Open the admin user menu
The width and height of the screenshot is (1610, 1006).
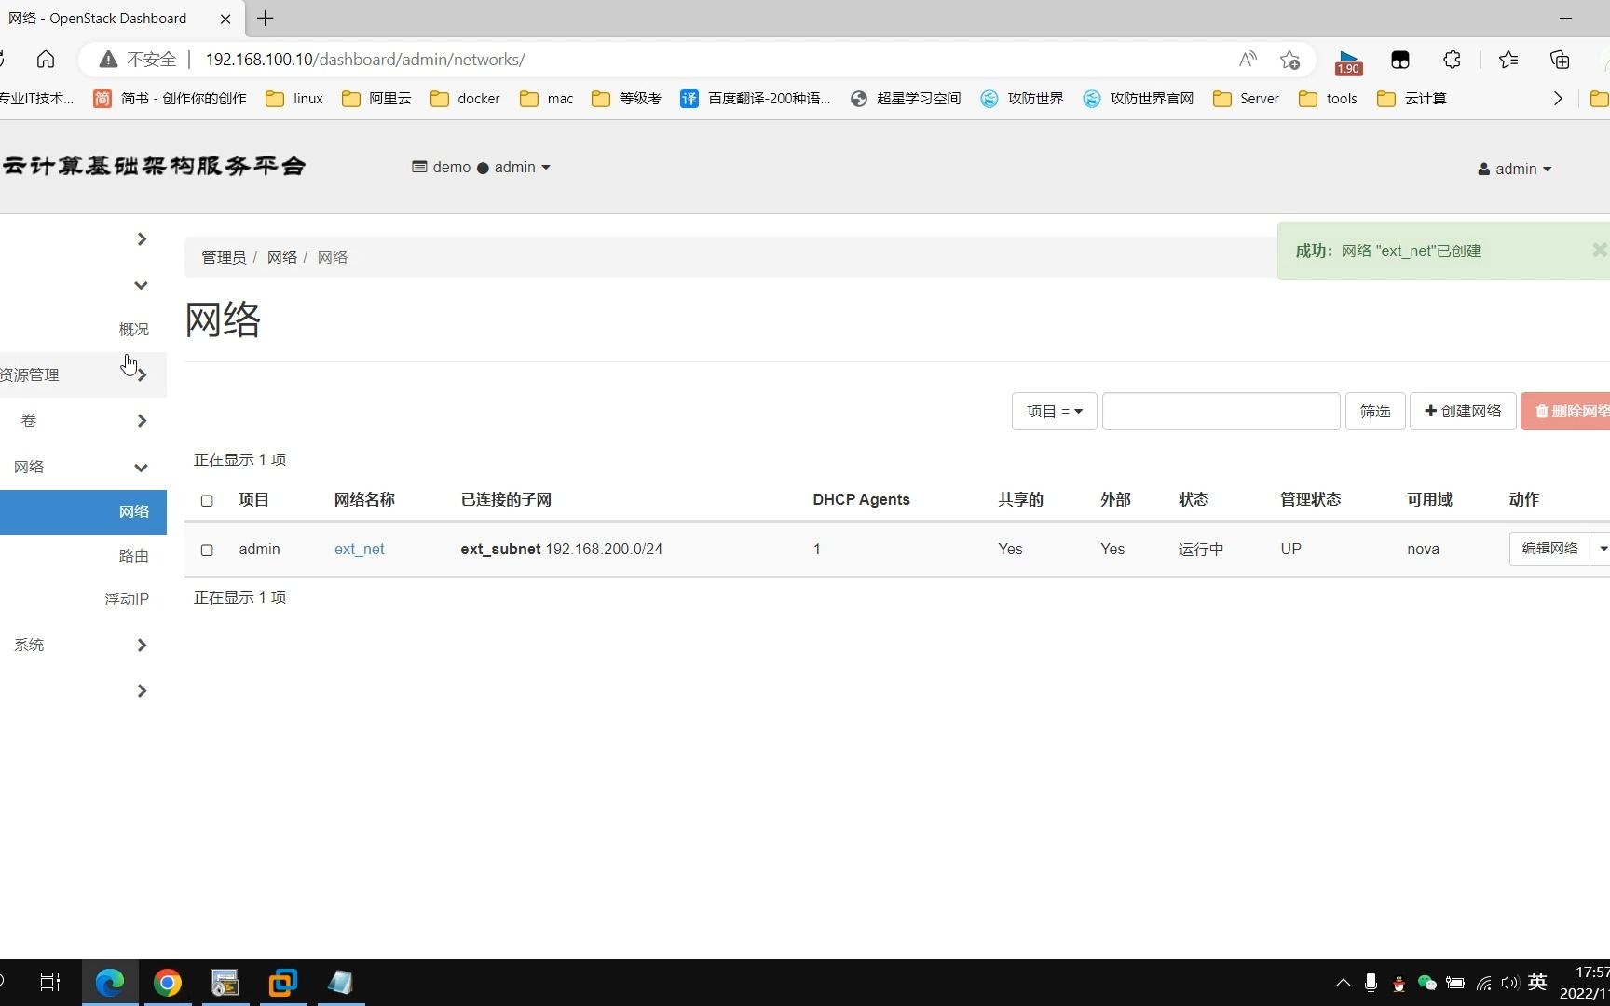[1515, 170]
